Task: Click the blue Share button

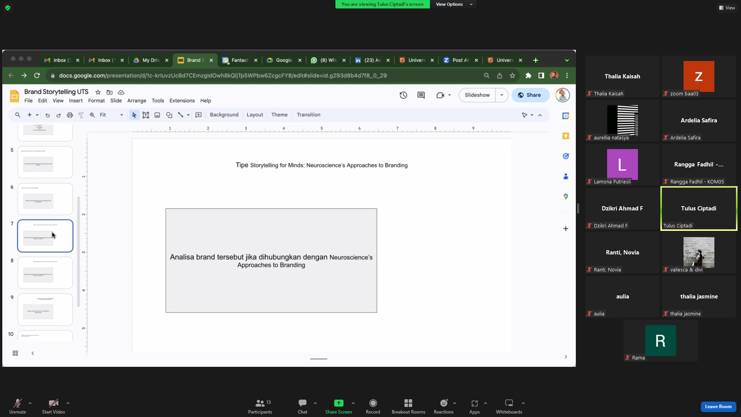Action: pyautogui.click(x=530, y=95)
